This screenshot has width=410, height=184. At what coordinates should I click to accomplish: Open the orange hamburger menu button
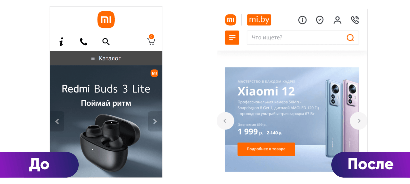tap(232, 38)
